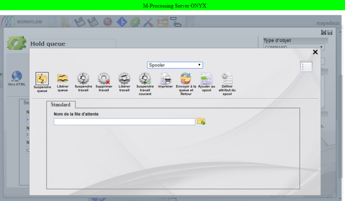345x201 pixels.
Task: Select the Suspendre queue command icon
Action: [x=42, y=79]
